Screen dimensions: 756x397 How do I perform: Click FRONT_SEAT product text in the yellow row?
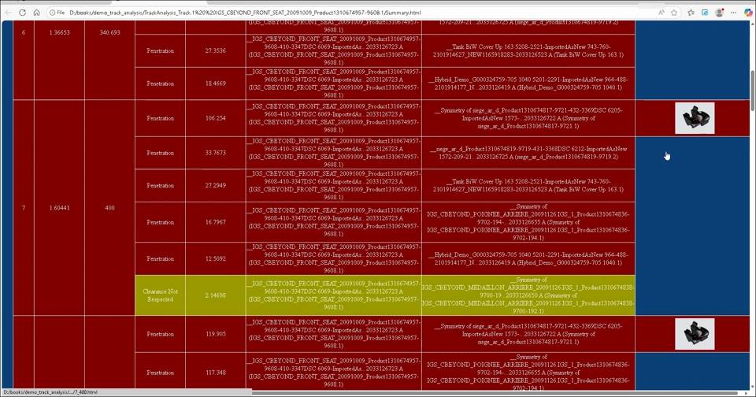tap(334, 295)
